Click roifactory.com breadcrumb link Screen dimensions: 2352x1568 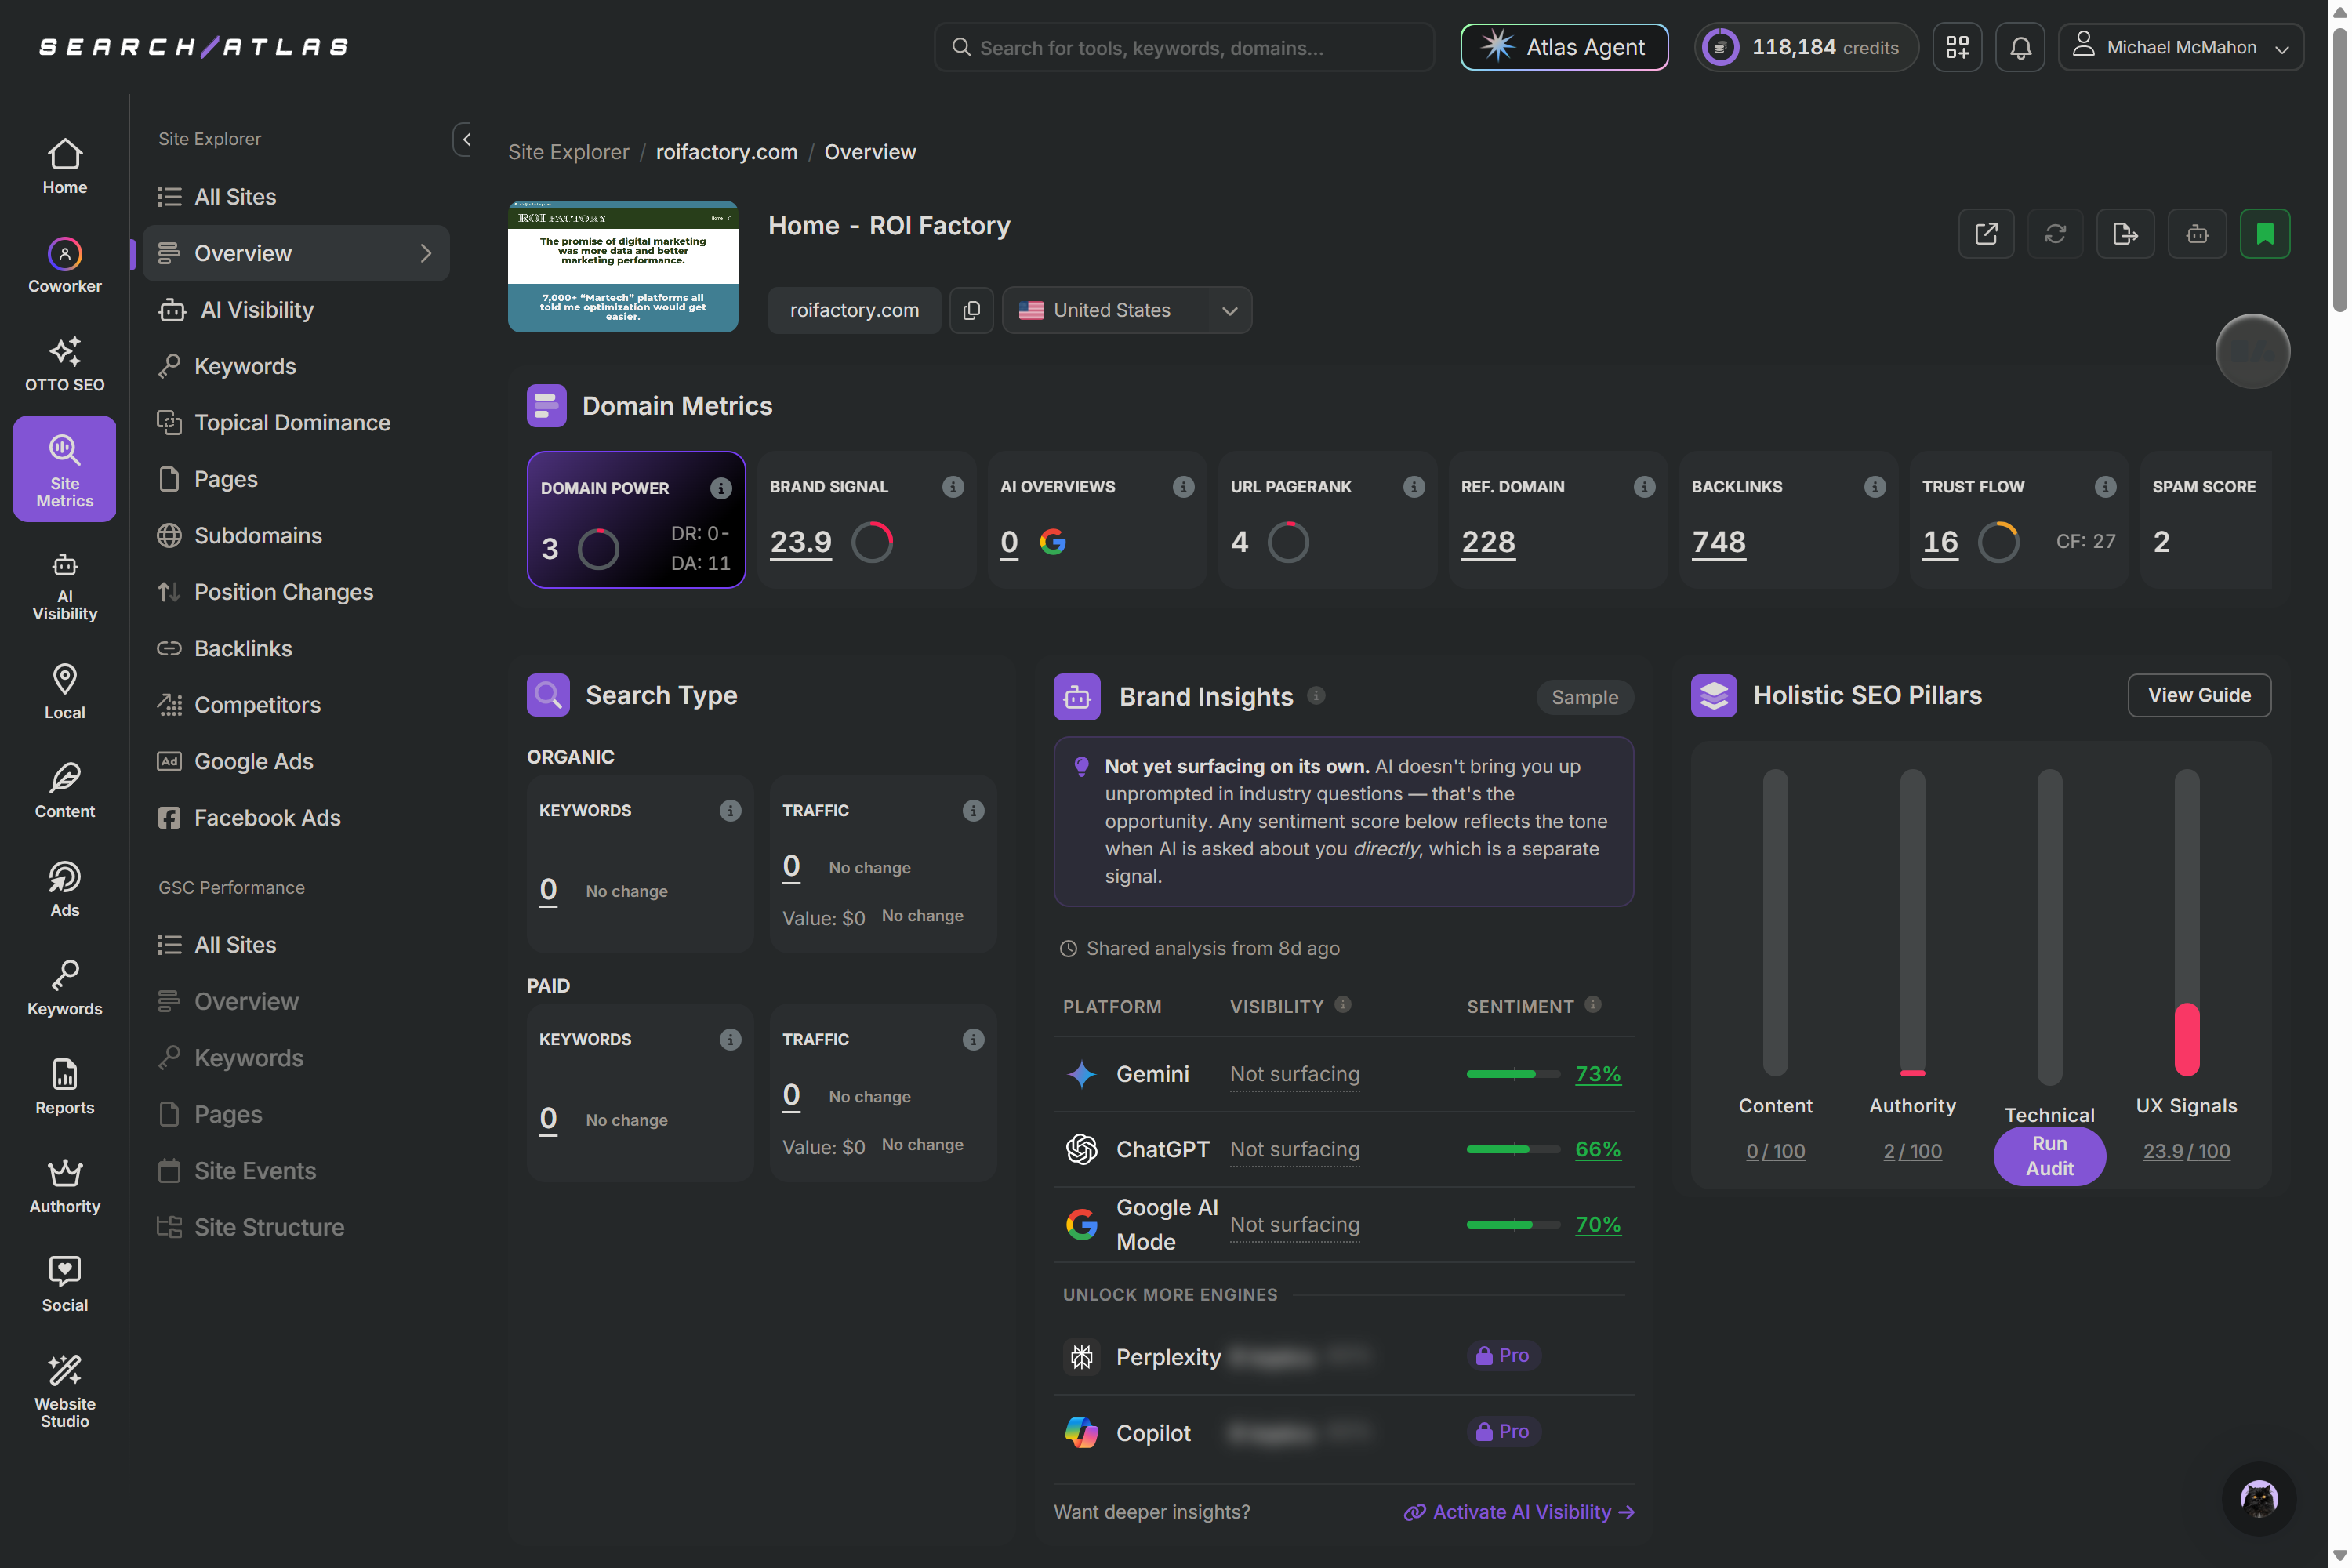pyautogui.click(x=727, y=152)
